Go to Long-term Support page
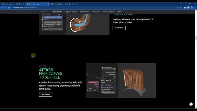 71,12
